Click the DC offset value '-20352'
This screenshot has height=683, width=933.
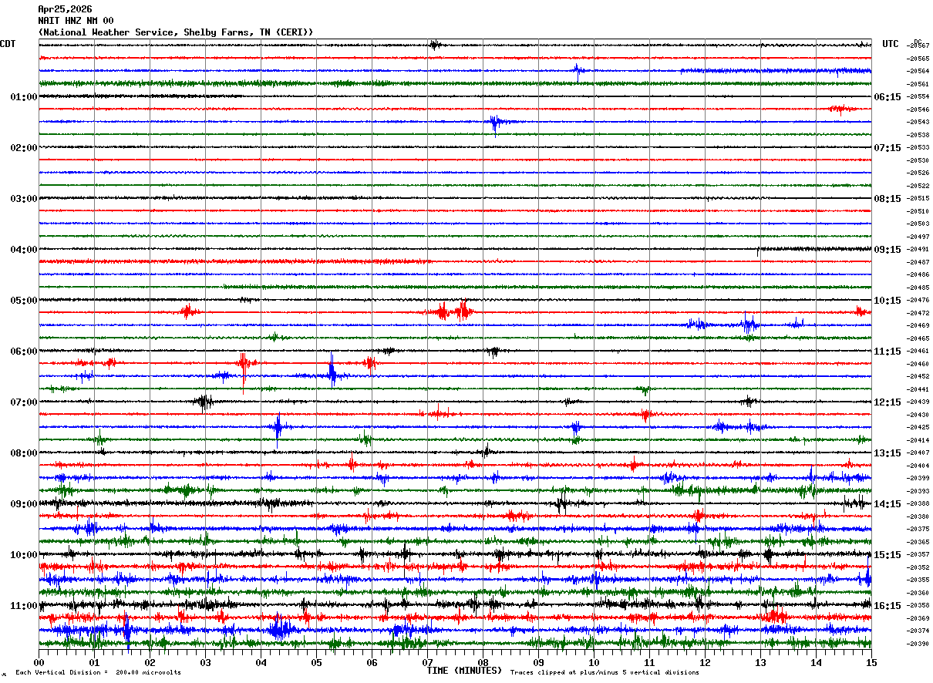click(918, 567)
